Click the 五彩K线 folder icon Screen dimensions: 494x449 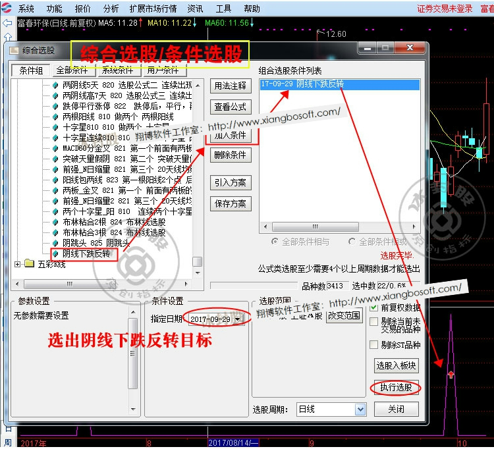pos(29,263)
